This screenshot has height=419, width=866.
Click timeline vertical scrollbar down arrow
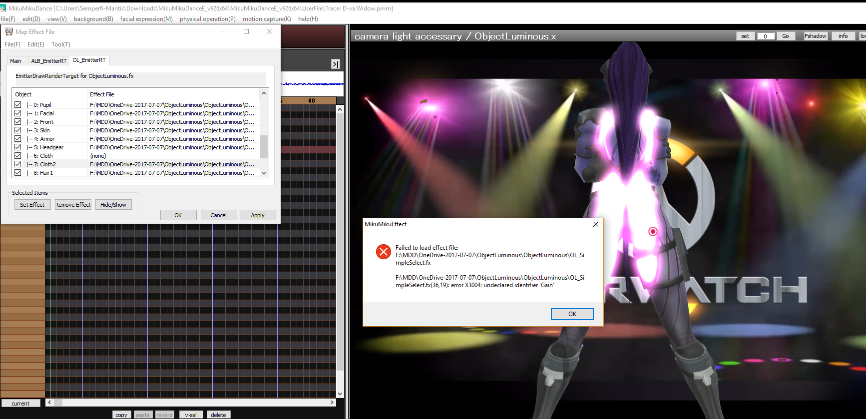pyautogui.click(x=340, y=394)
